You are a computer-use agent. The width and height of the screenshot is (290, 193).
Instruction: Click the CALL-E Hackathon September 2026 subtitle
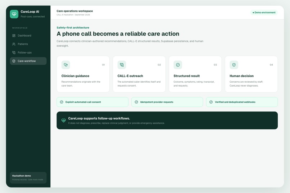click(73, 15)
